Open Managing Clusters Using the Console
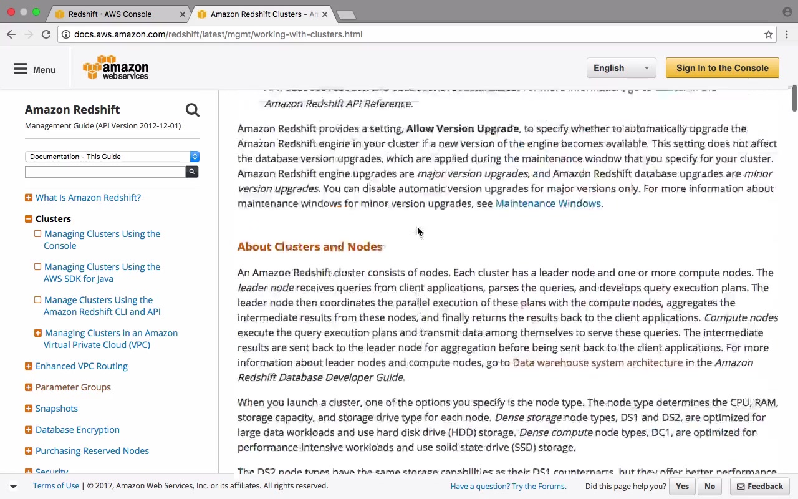Screen dimensions: 798x499 [x=102, y=240]
